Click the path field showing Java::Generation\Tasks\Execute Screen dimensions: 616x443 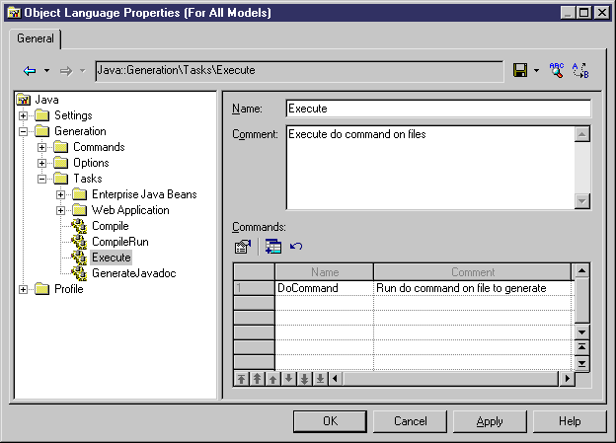[299, 71]
